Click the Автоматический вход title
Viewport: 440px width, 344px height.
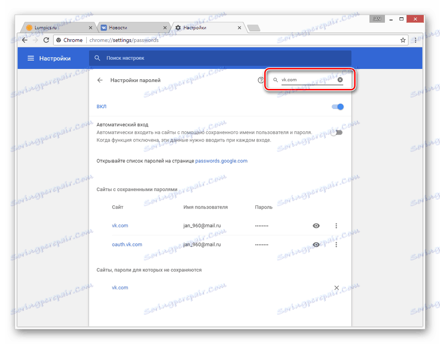point(122,125)
